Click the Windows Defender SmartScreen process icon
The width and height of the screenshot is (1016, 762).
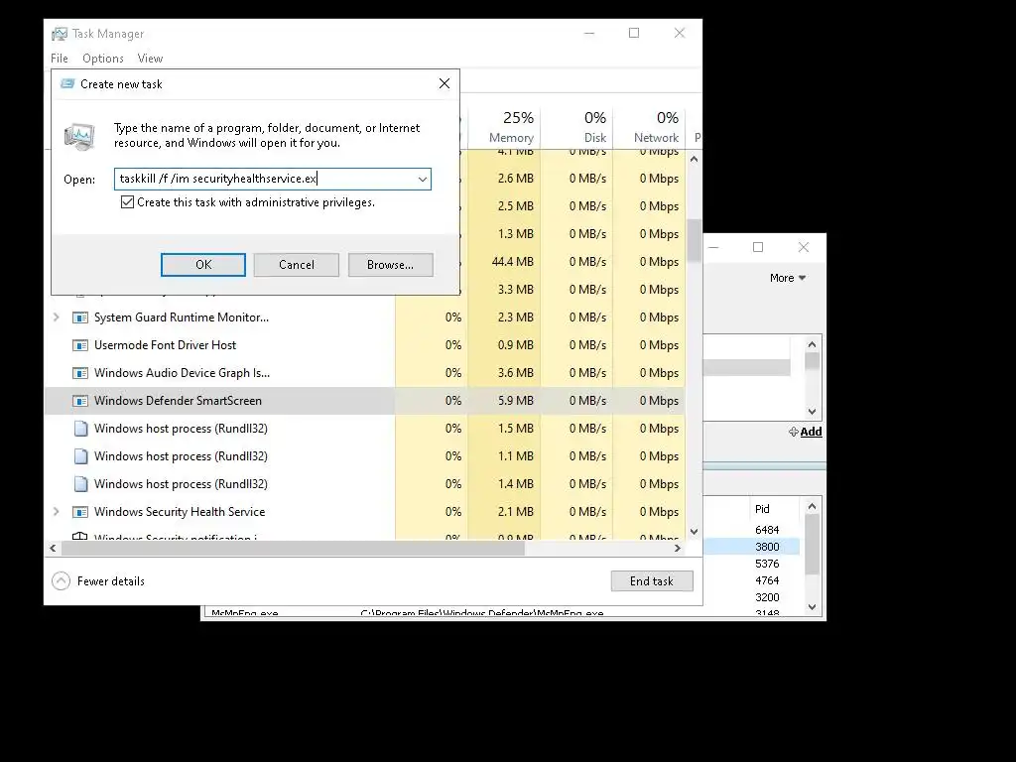[x=79, y=401]
